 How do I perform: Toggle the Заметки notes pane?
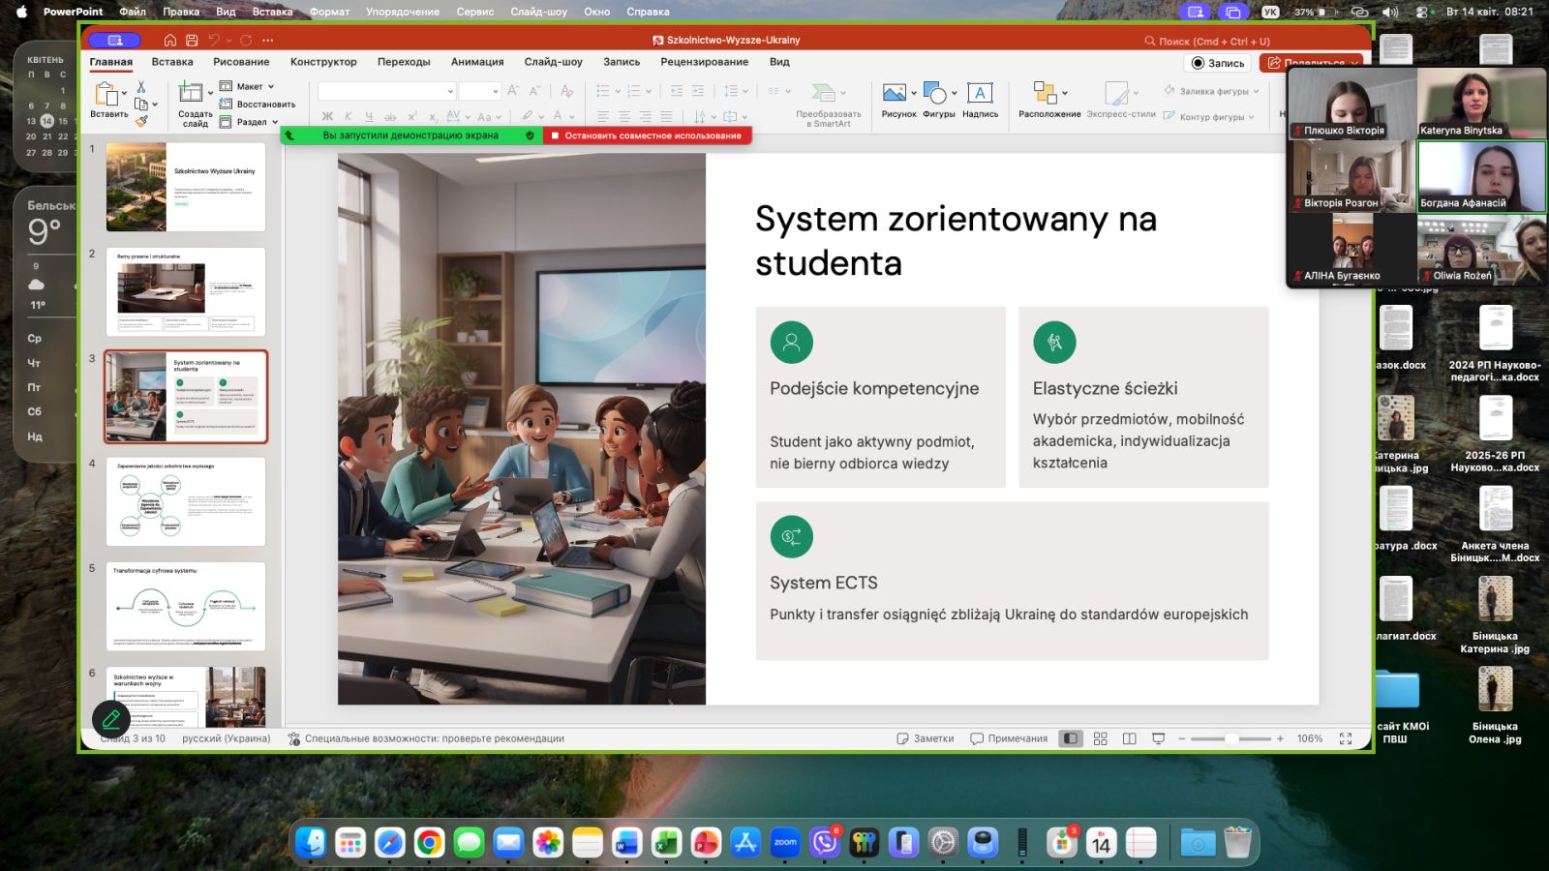[926, 738]
